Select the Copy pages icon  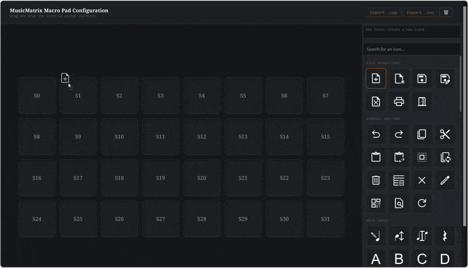click(x=422, y=135)
